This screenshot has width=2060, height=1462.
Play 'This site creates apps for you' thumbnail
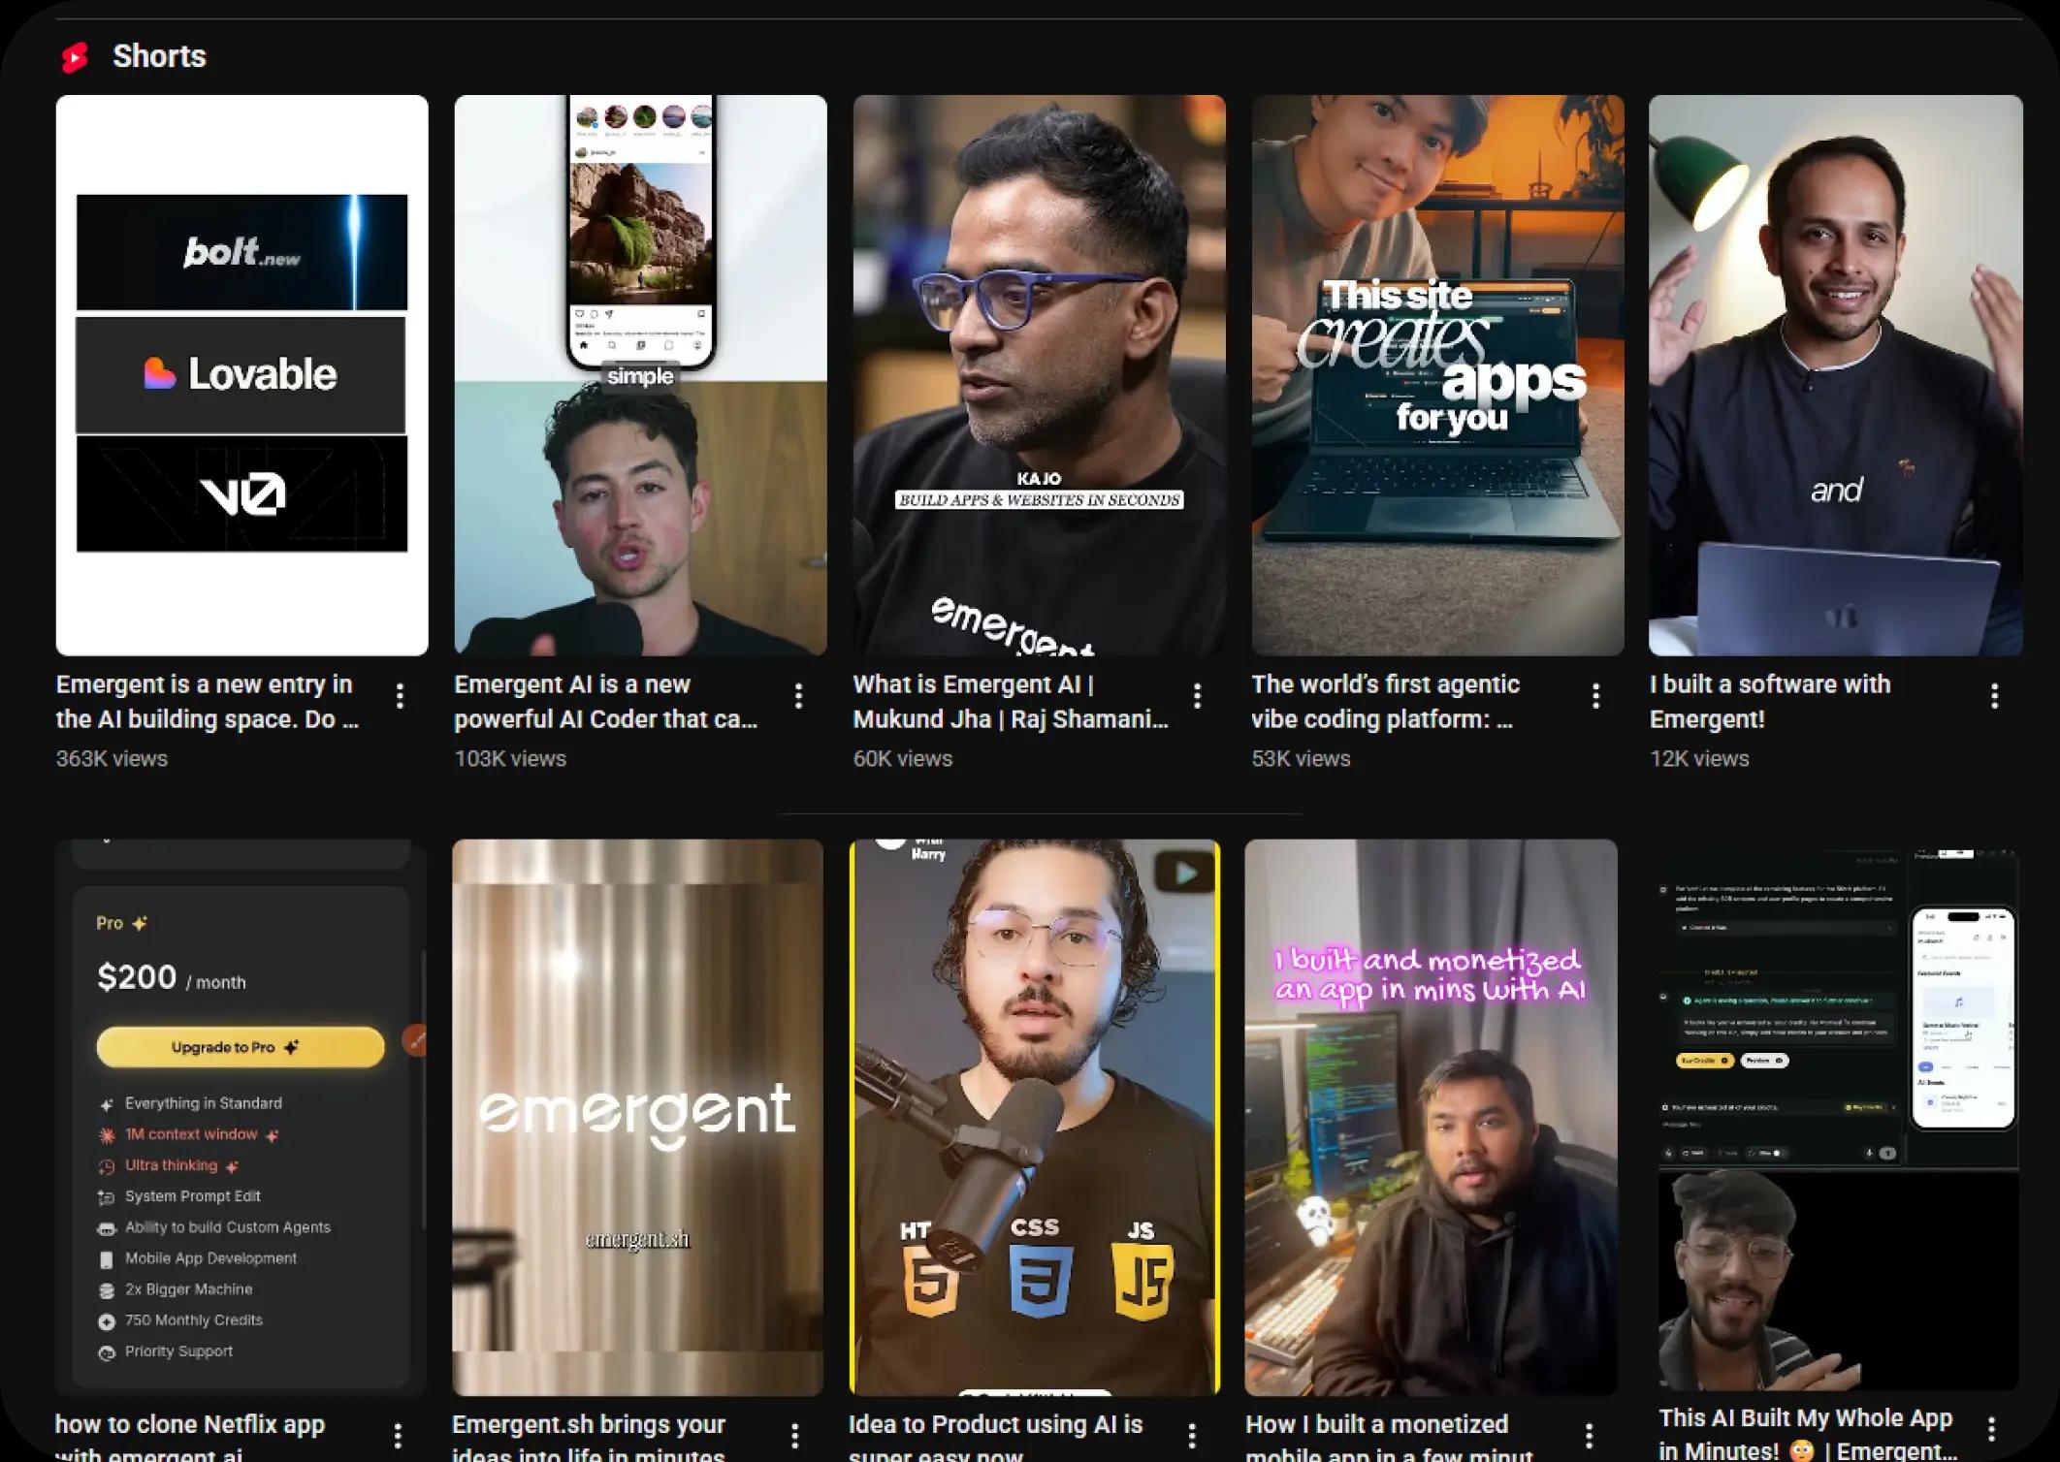(1437, 375)
